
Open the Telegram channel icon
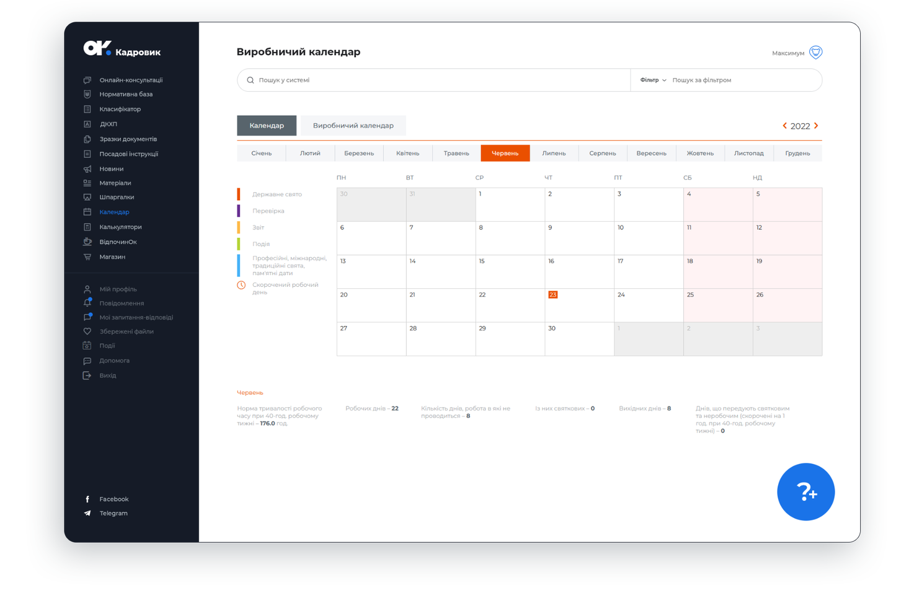click(87, 514)
